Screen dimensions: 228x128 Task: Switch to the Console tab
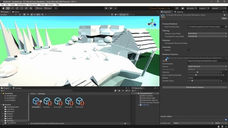tap(17, 88)
